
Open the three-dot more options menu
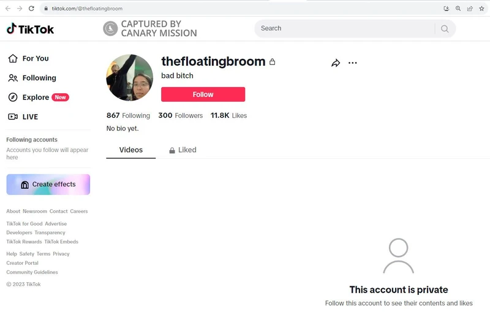(x=353, y=63)
